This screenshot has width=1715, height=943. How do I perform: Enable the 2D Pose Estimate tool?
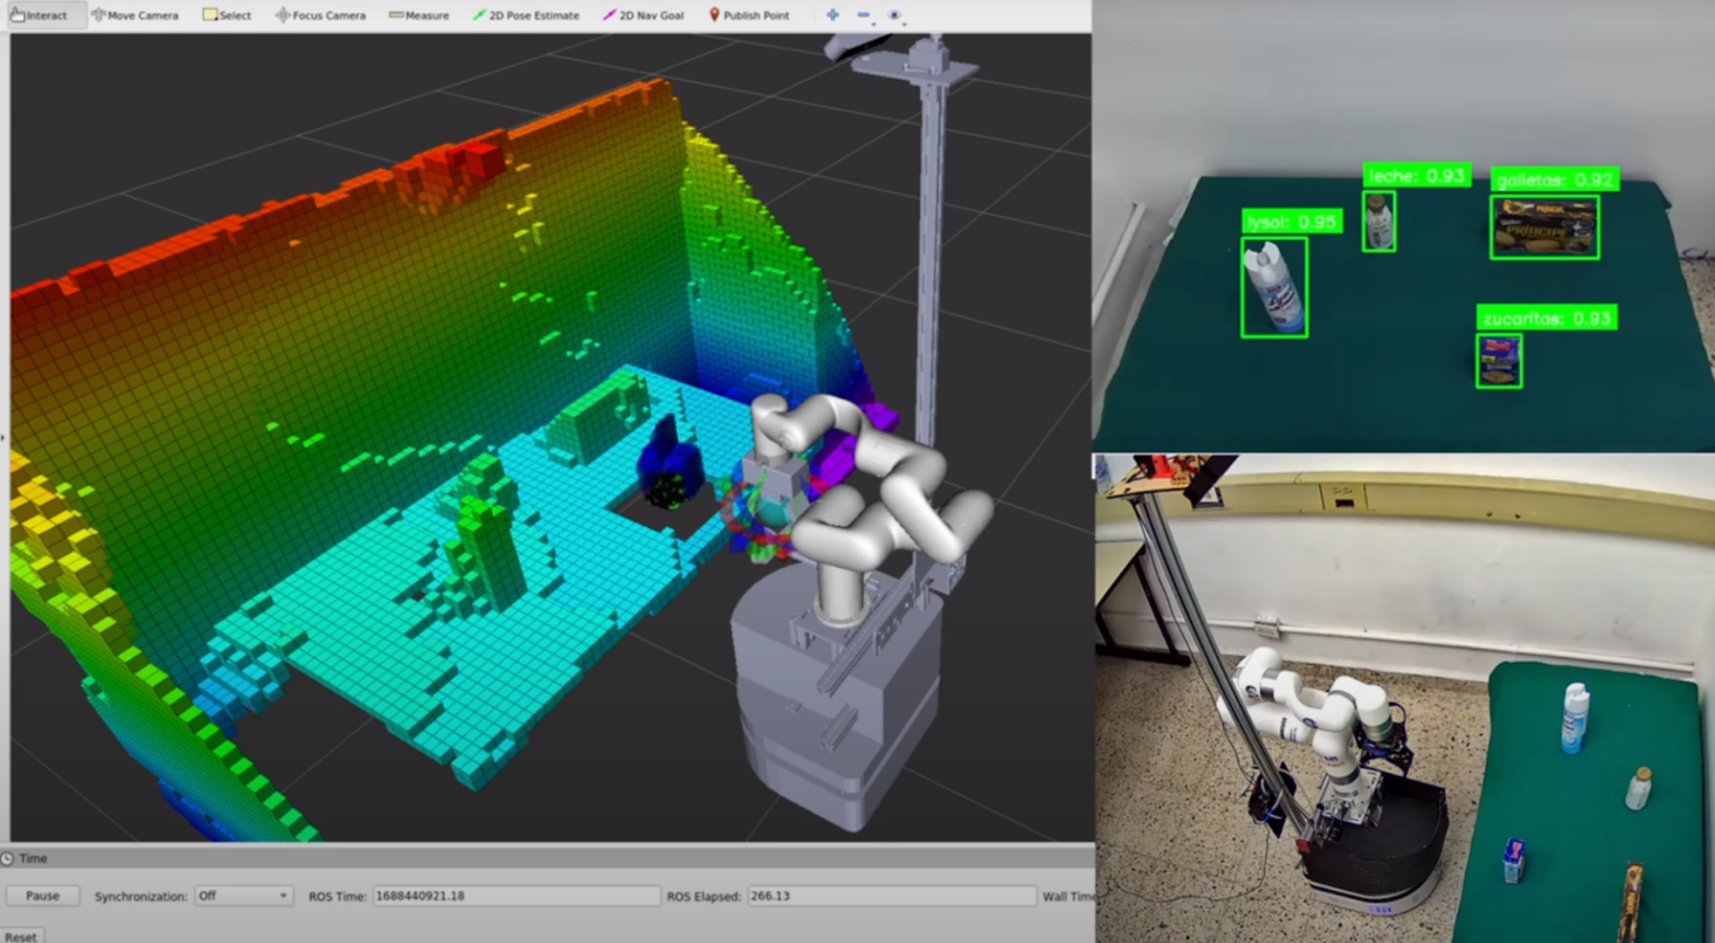coord(526,16)
